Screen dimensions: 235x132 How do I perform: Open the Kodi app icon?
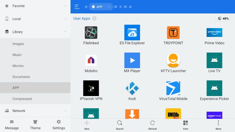point(132,88)
